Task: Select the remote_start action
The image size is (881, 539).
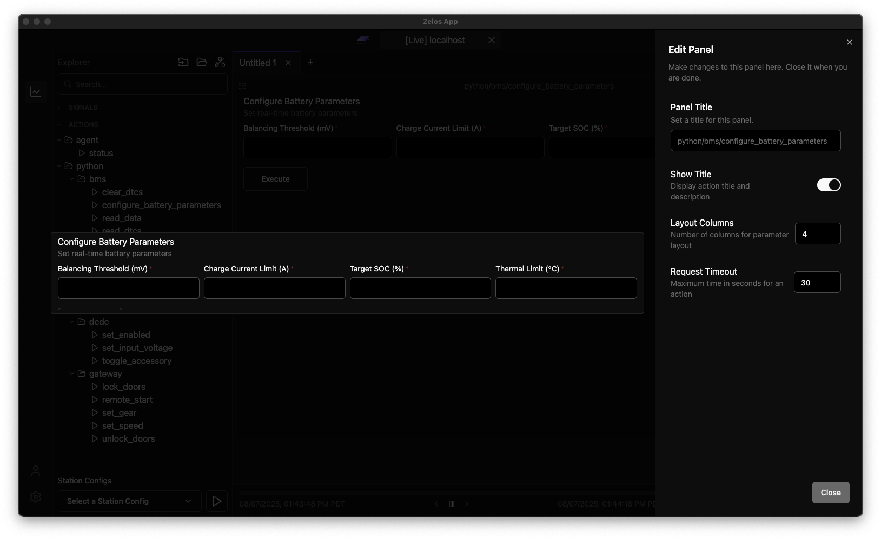Action: click(127, 400)
